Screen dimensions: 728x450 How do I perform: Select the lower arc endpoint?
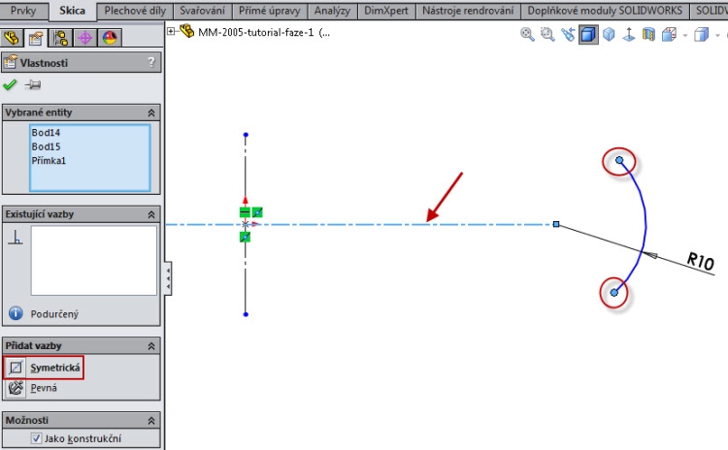(614, 292)
